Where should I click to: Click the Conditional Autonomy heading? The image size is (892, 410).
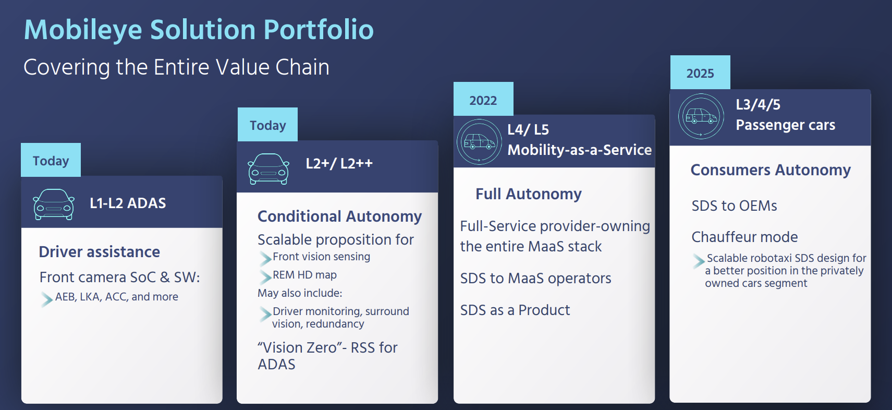click(340, 216)
